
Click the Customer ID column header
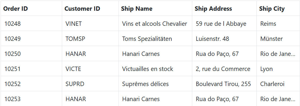point(90,8)
